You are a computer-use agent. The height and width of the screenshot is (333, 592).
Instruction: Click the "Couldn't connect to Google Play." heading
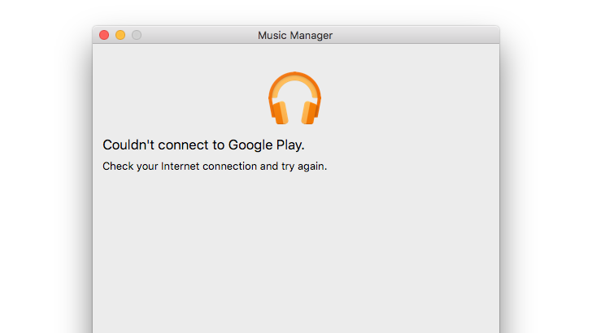coord(203,145)
